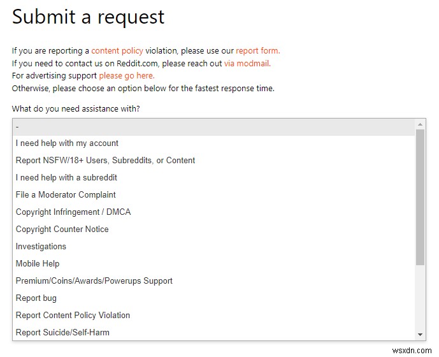The height and width of the screenshot is (357, 439).
Task: Pick Copyright Infringement / DMCA
Action: 73,212
